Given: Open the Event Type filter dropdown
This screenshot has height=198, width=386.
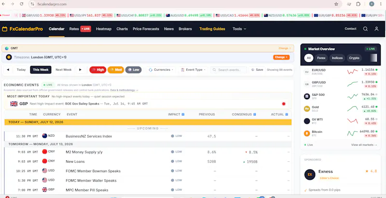Looking at the screenshot, I should pyautogui.click(x=193, y=70).
